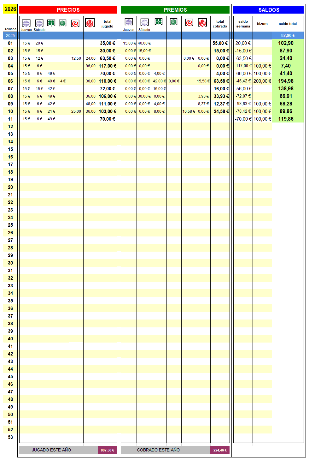Select week 06 saldo total 194,98
Screen dimensions: 309x460
tap(286, 81)
